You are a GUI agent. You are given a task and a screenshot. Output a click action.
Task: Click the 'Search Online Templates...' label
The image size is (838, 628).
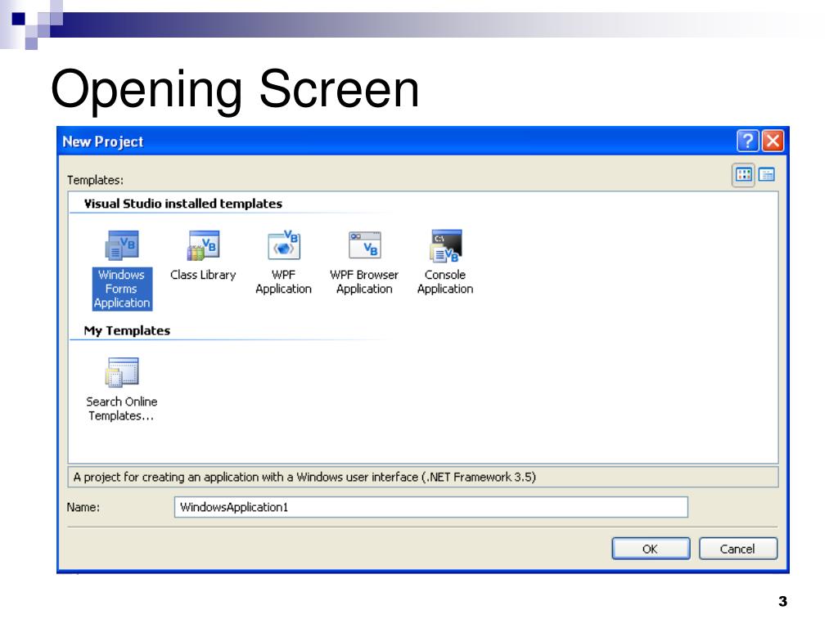122,409
